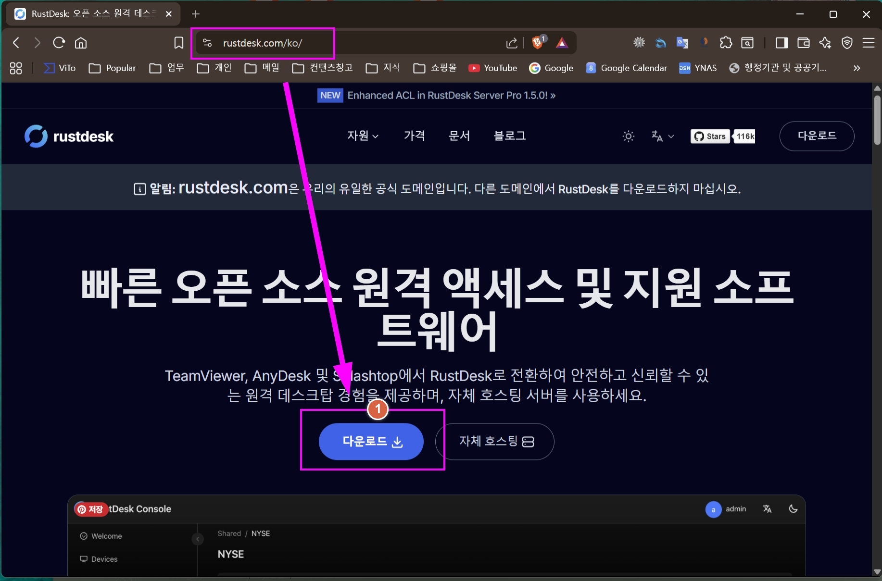Screen dimensions: 882x581
Task: Open the 지식 bookmarks folder
Action: pyautogui.click(x=383, y=68)
